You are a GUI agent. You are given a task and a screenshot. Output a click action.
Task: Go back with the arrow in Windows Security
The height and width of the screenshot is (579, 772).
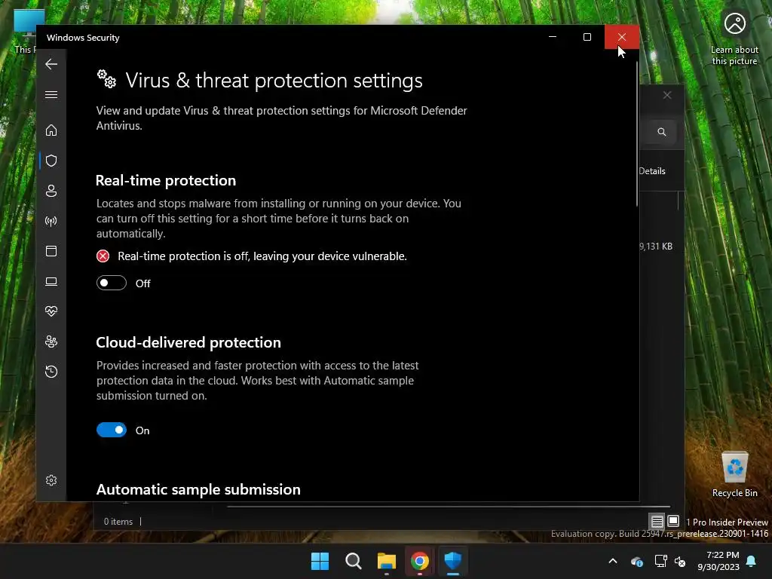tap(51, 64)
